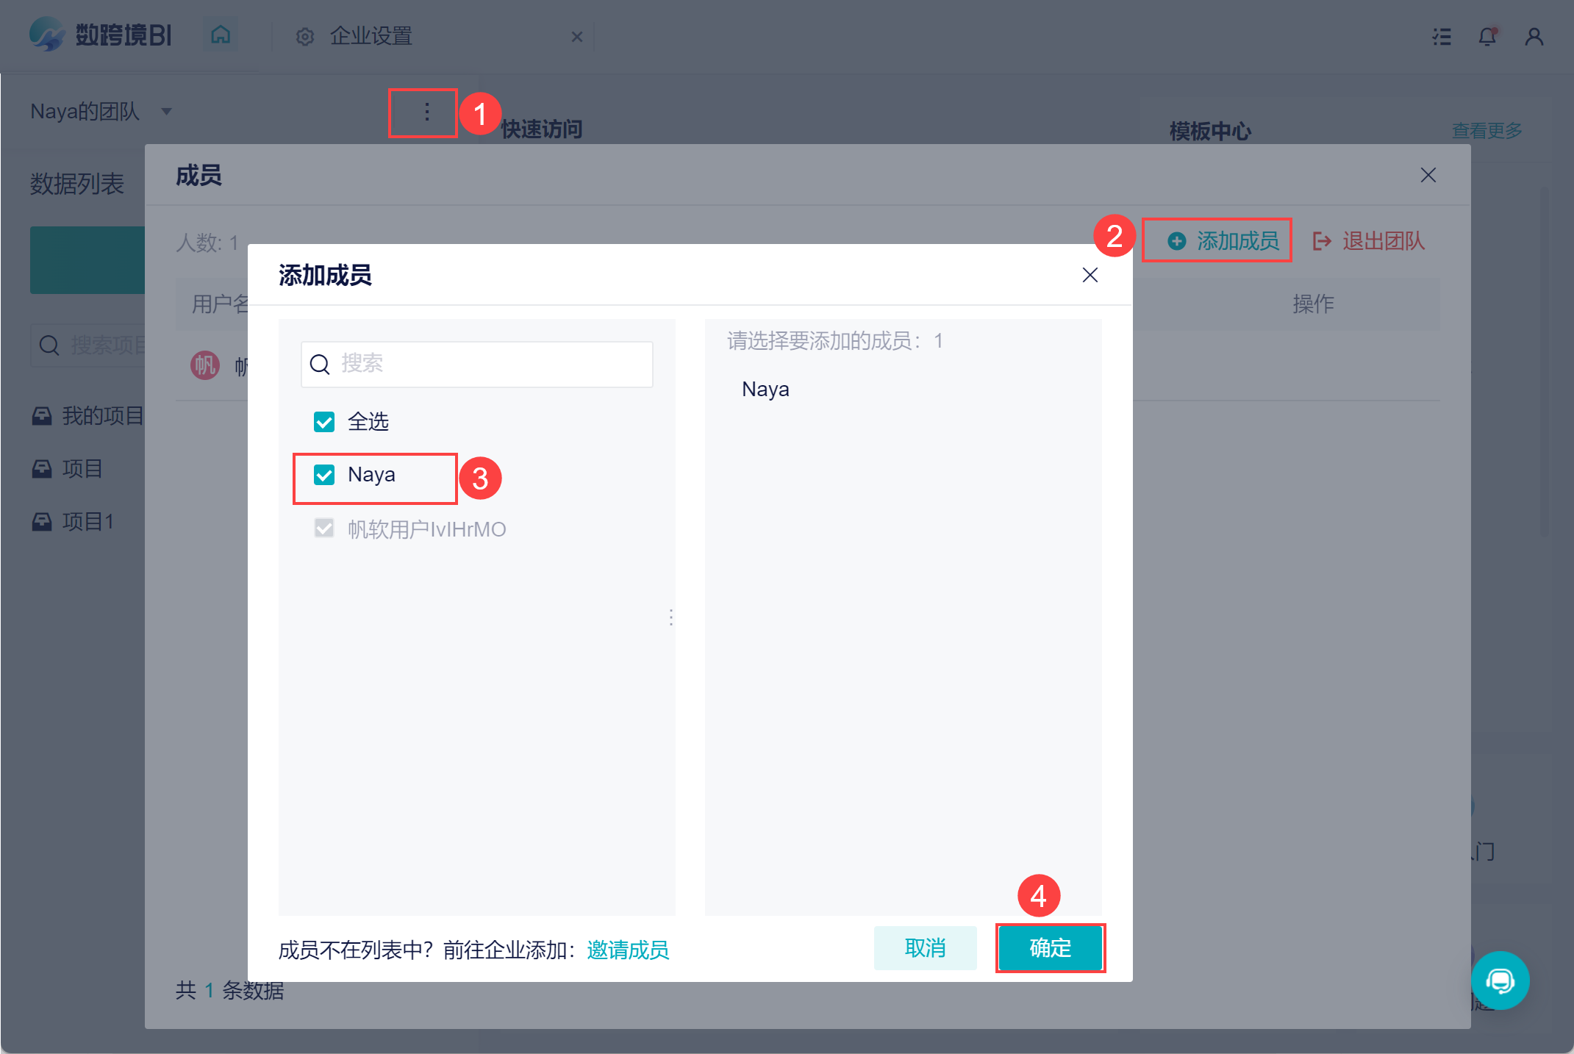
Task: Close the 添加成员 dialog
Action: 1090,275
